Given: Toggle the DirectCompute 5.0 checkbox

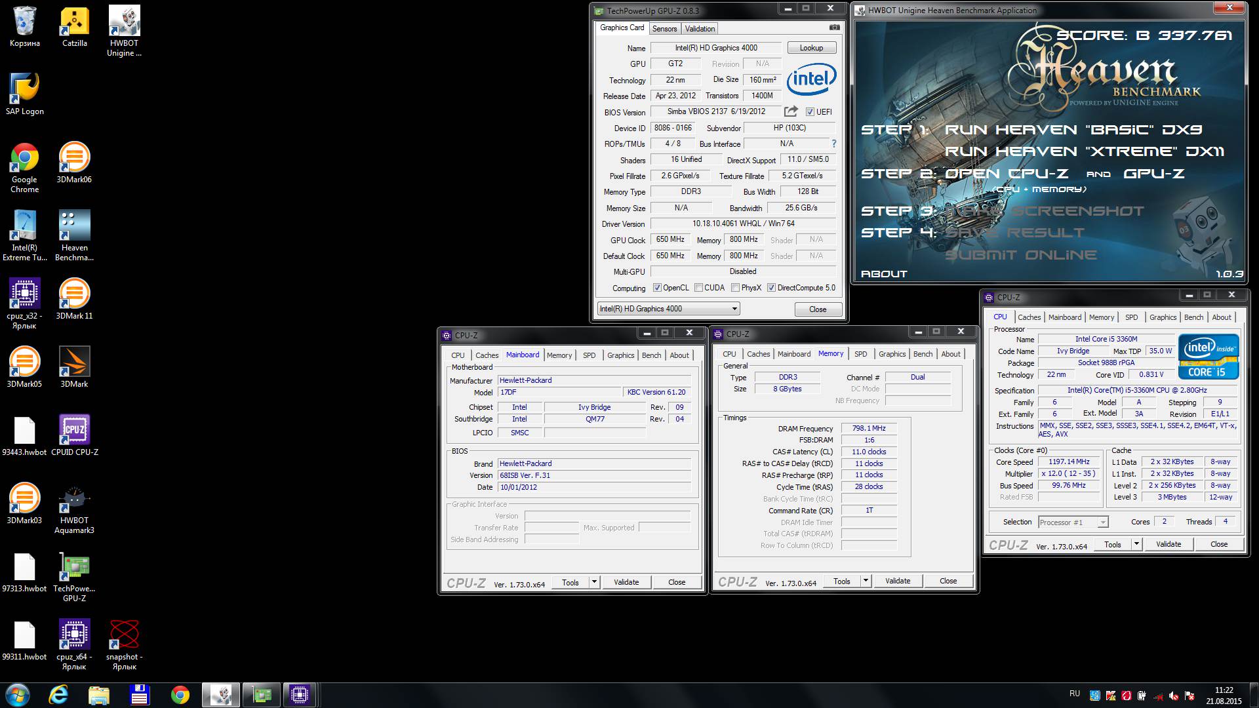Looking at the screenshot, I should click(772, 288).
